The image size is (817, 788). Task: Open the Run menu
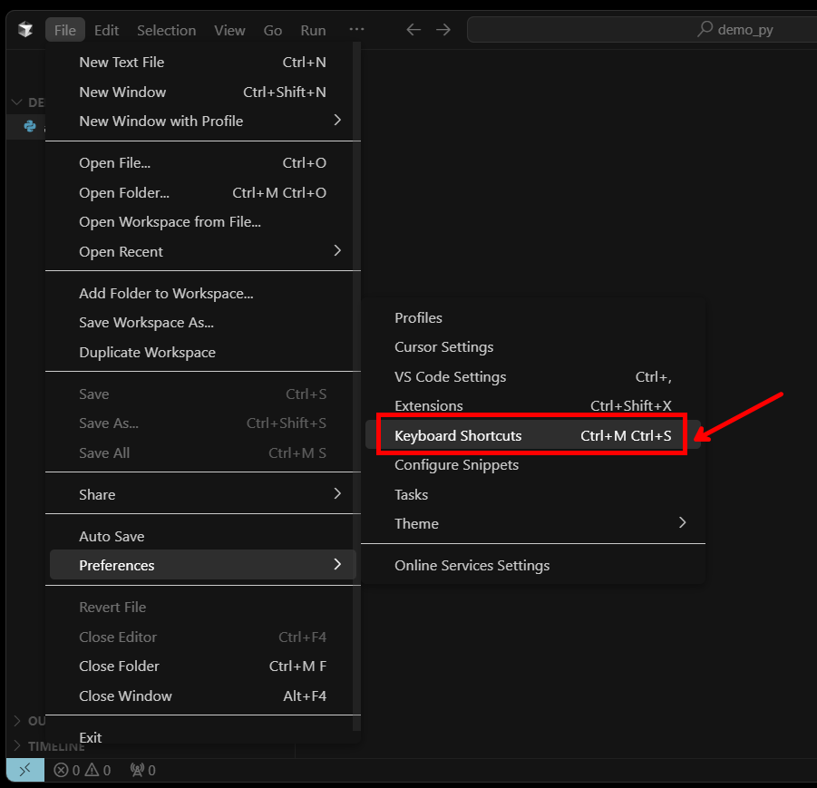[313, 30]
